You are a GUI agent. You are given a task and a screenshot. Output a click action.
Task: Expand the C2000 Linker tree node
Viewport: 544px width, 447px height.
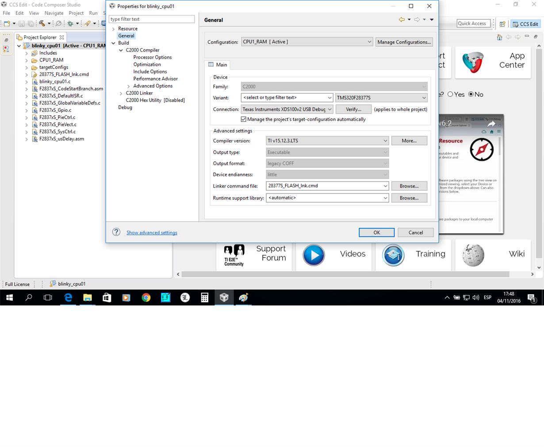pos(121,93)
